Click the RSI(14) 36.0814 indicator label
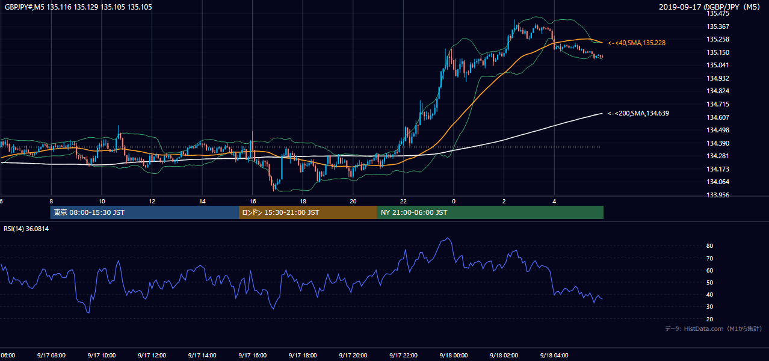 point(26,229)
